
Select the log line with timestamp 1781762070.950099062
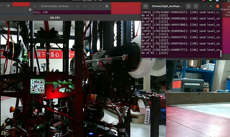[181, 31]
